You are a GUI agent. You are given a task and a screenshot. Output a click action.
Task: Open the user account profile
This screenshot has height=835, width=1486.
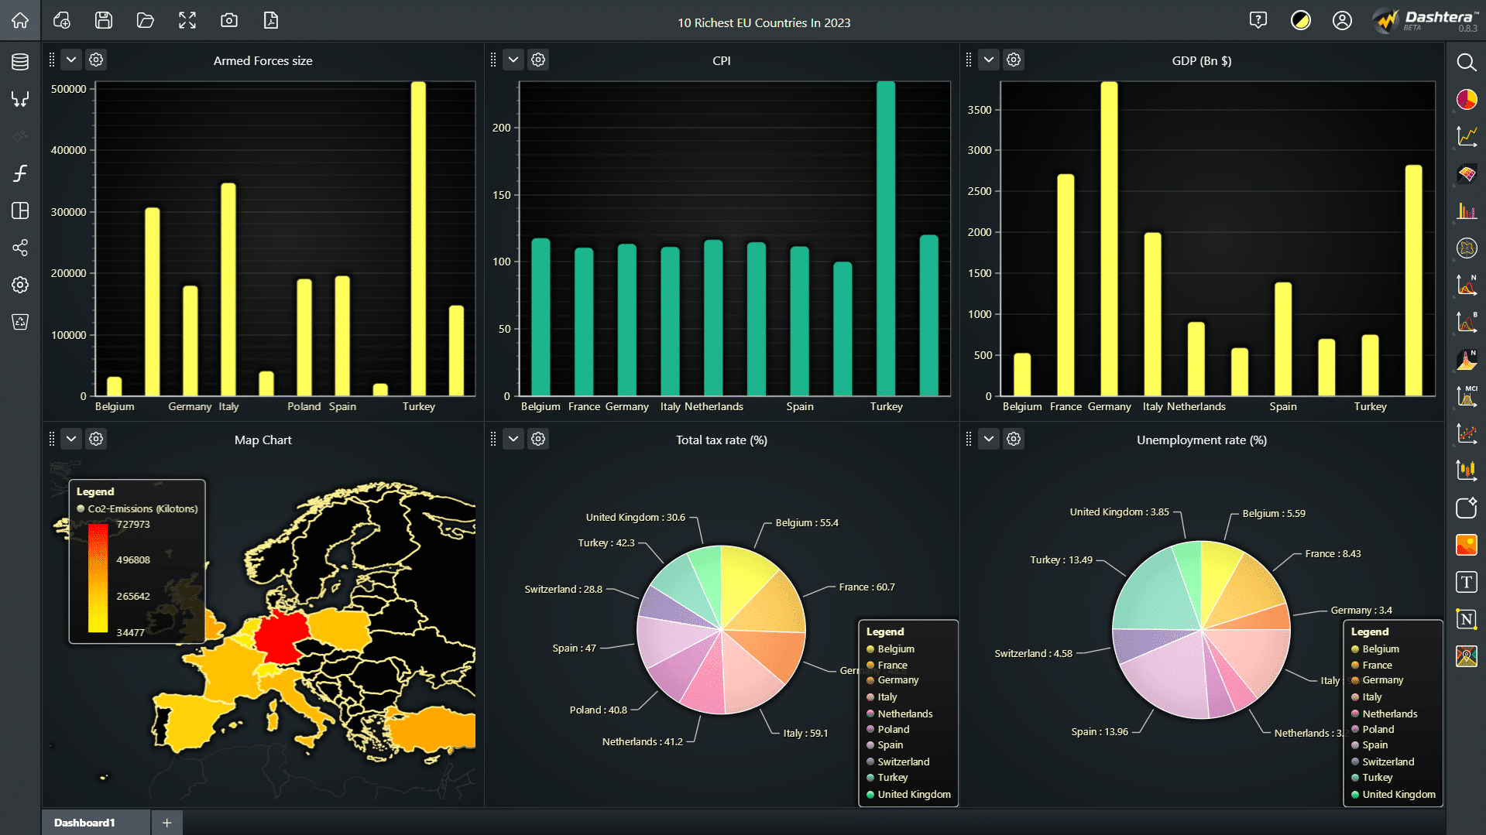1342,21
